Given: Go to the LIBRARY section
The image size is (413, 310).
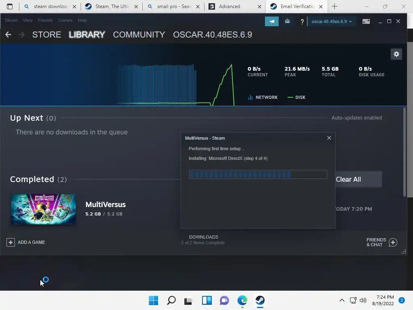Looking at the screenshot, I should 87,35.
